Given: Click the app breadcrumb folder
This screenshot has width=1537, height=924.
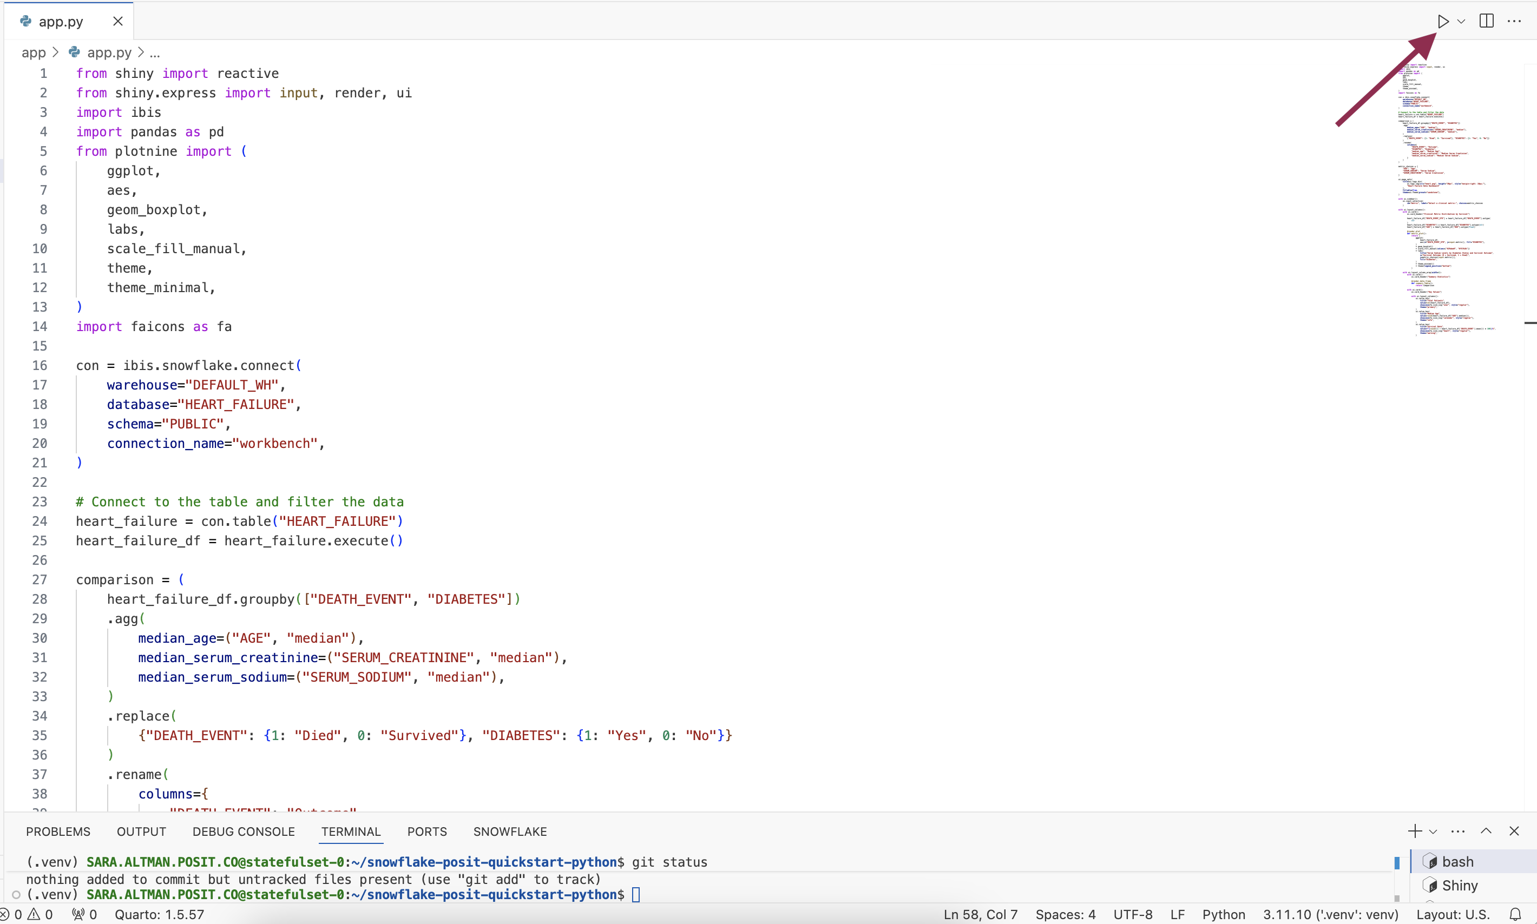Looking at the screenshot, I should point(34,53).
